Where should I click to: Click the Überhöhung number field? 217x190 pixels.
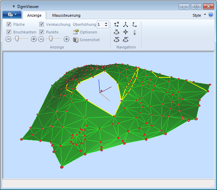click(x=100, y=24)
